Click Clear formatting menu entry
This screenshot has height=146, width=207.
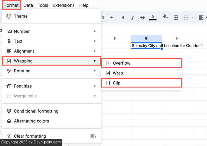(x=30, y=136)
